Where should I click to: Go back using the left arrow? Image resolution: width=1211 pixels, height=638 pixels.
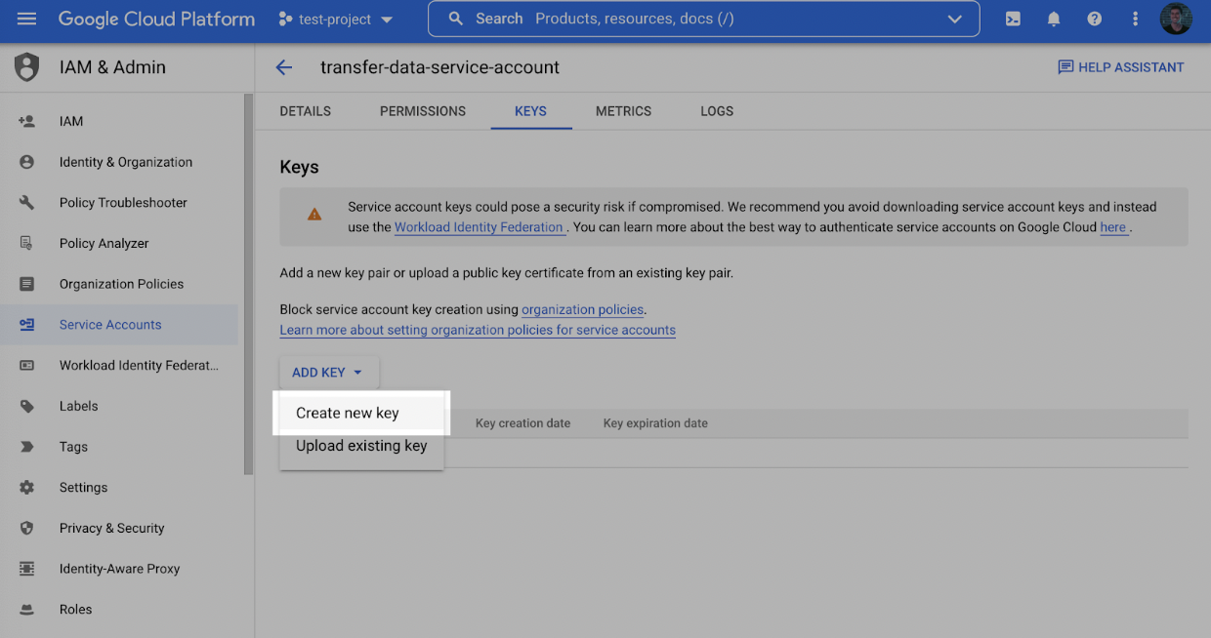tap(284, 67)
